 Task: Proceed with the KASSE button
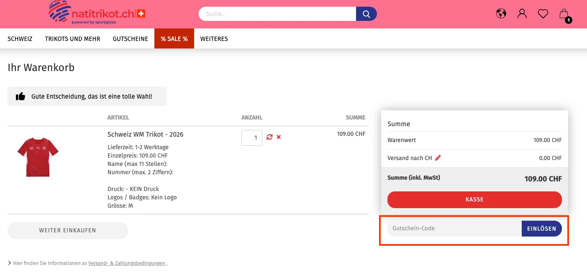(x=474, y=200)
